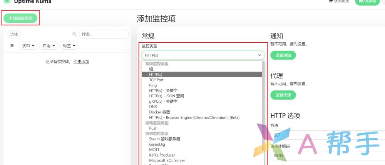Choose GameDig monitor type

pos(202,144)
